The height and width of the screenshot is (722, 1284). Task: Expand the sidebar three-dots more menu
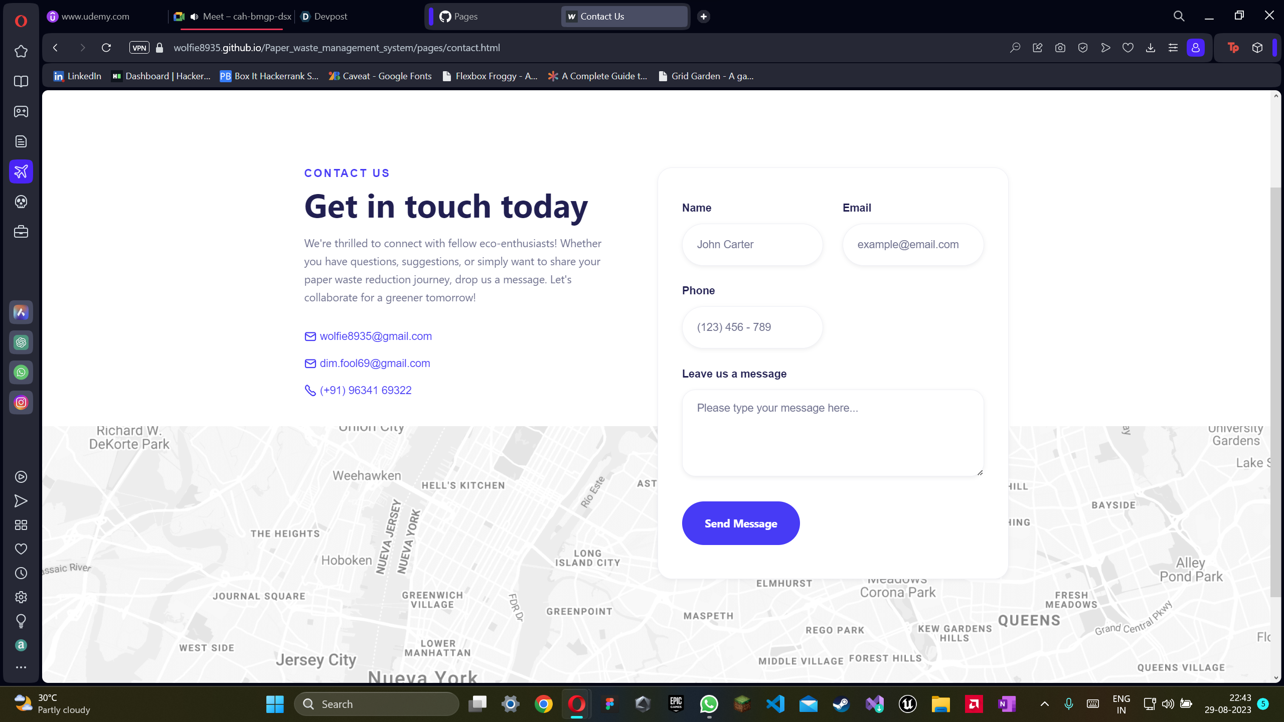tap(21, 667)
